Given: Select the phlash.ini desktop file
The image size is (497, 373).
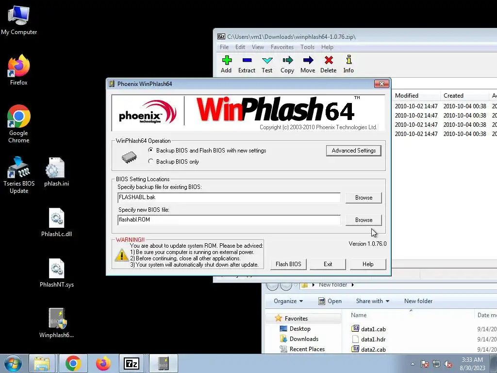Looking at the screenshot, I should click(56, 171).
